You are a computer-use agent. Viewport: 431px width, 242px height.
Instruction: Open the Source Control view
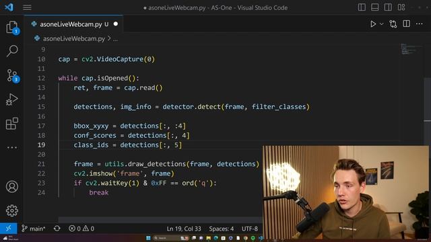click(12, 75)
